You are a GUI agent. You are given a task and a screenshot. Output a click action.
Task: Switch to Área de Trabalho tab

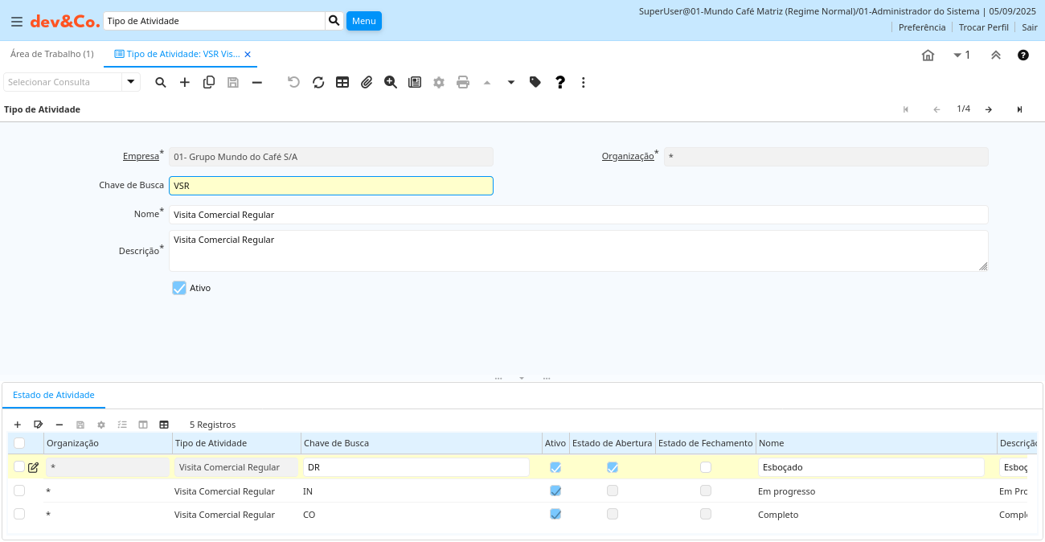pyautogui.click(x=51, y=54)
